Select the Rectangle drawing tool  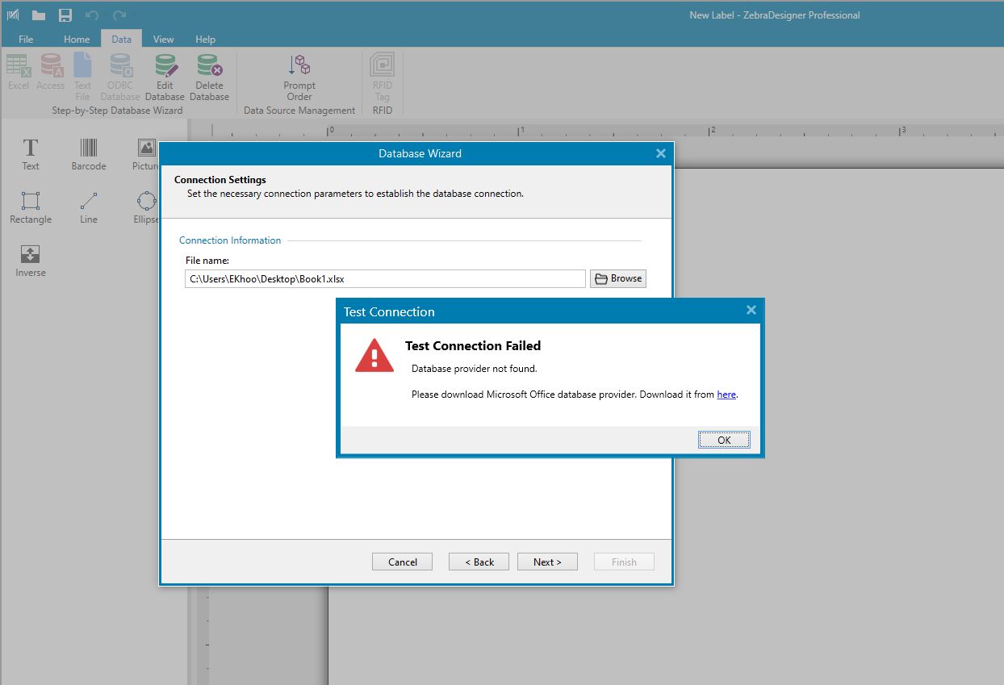[31, 208]
